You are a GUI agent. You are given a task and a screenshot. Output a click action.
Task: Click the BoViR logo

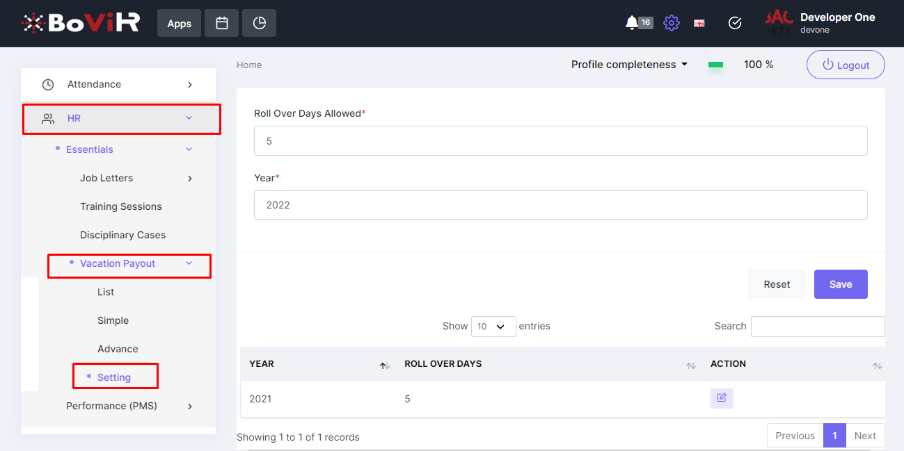pos(80,23)
